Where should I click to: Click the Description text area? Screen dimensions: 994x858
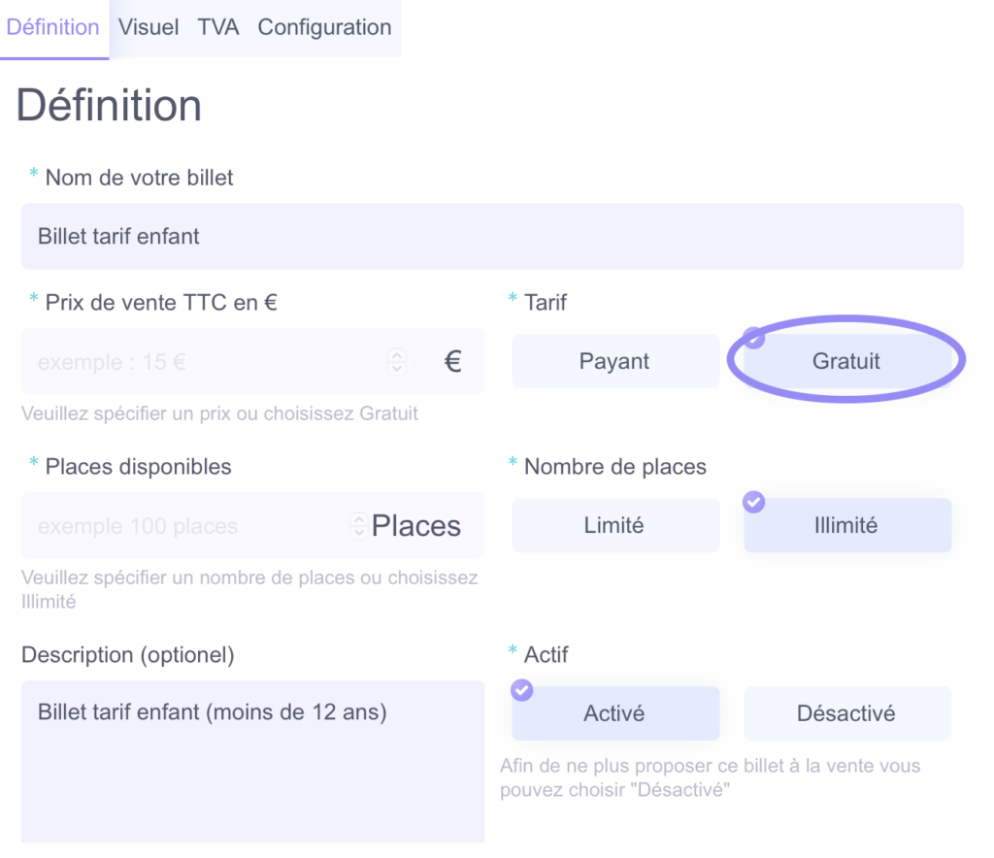click(252, 762)
